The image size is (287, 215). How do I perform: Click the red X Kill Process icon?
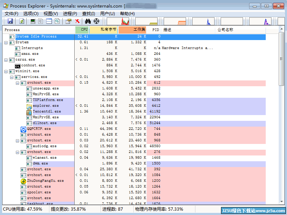click(78, 21)
